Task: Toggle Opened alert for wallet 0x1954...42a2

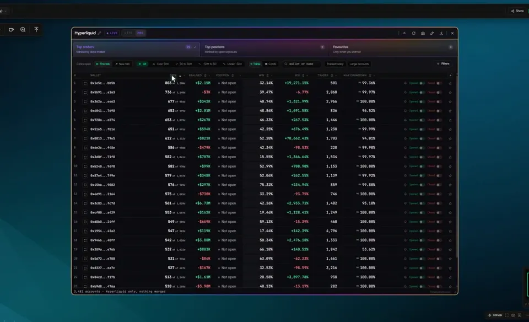Action: point(422,231)
